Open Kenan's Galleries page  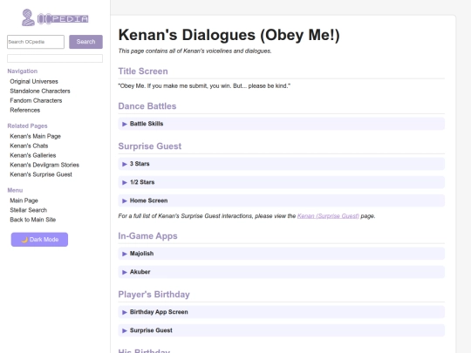(33, 155)
